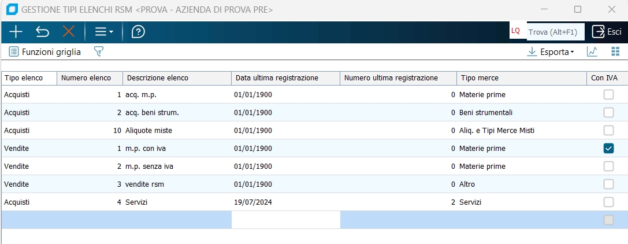Click the Numero elenco column header
Screen dimensions: 628x244
click(90, 78)
